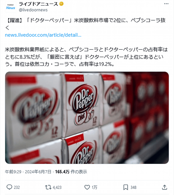Open the three-dot more options menu
174x195 pixels.
(x=166, y=4)
